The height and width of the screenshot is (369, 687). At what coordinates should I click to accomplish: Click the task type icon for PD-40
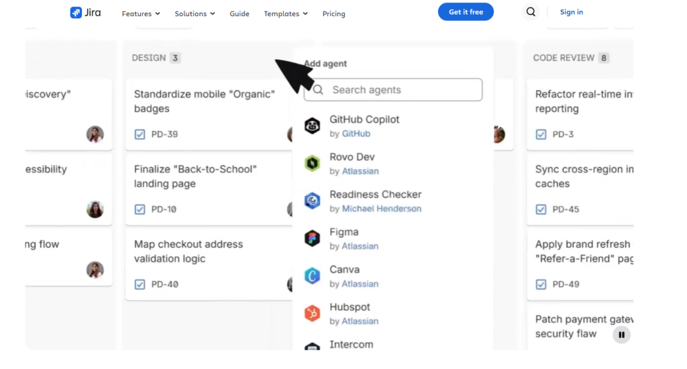pos(140,284)
